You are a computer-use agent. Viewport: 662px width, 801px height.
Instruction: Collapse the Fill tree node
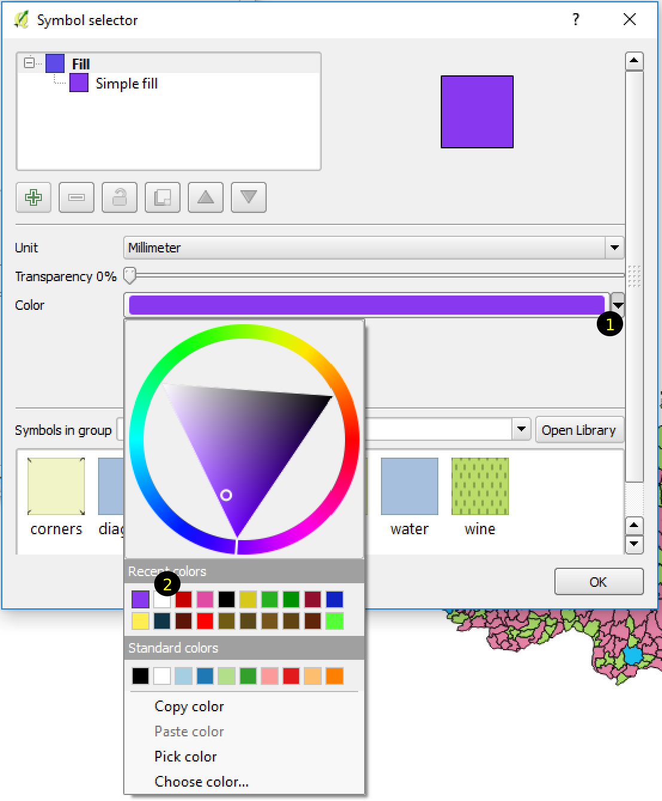tap(29, 62)
